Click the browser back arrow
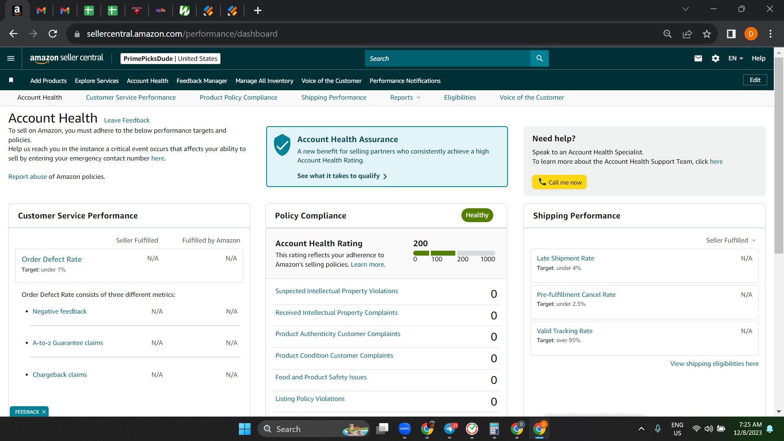This screenshot has height=441, width=784. (13, 34)
